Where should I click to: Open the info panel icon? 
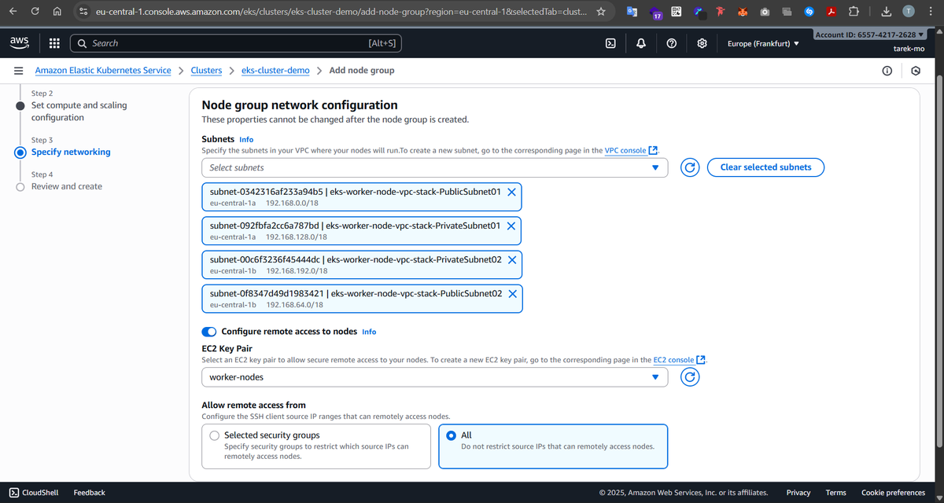coord(887,71)
